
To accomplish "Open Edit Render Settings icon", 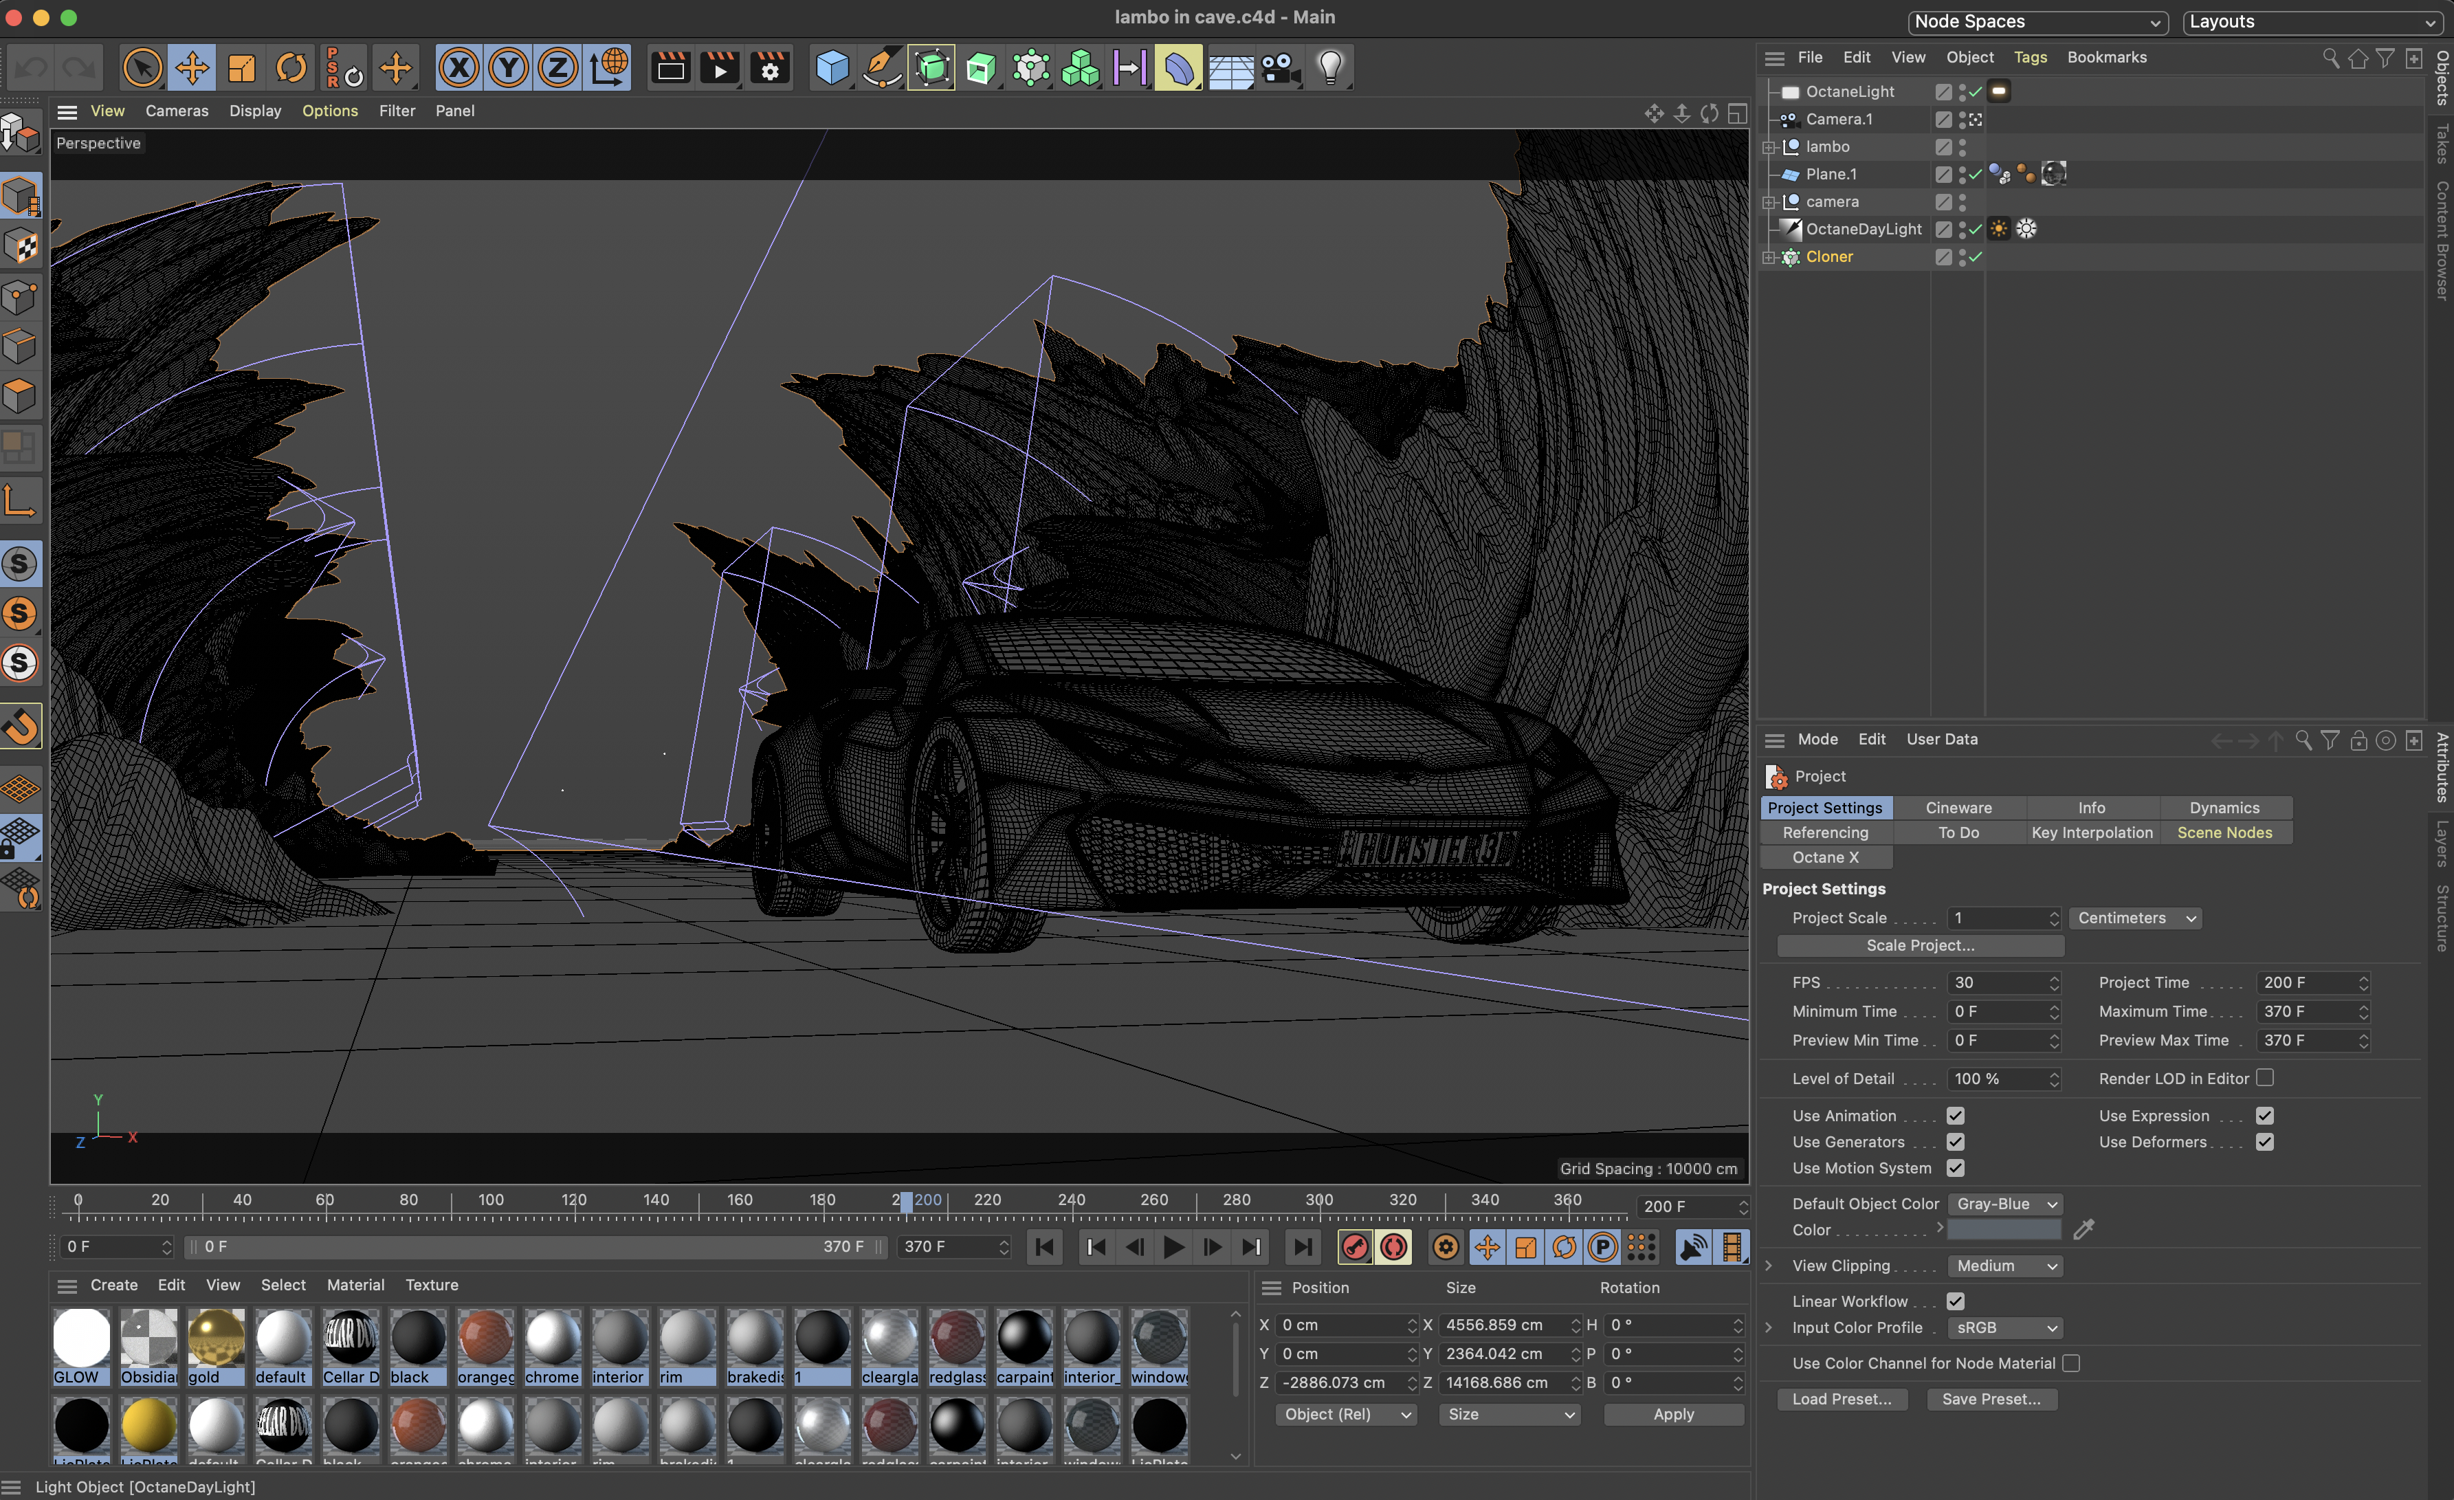I will click(770, 69).
